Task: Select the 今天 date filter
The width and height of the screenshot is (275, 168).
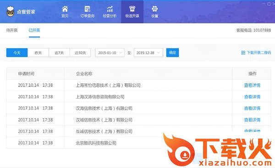Action: coord(17,52)
